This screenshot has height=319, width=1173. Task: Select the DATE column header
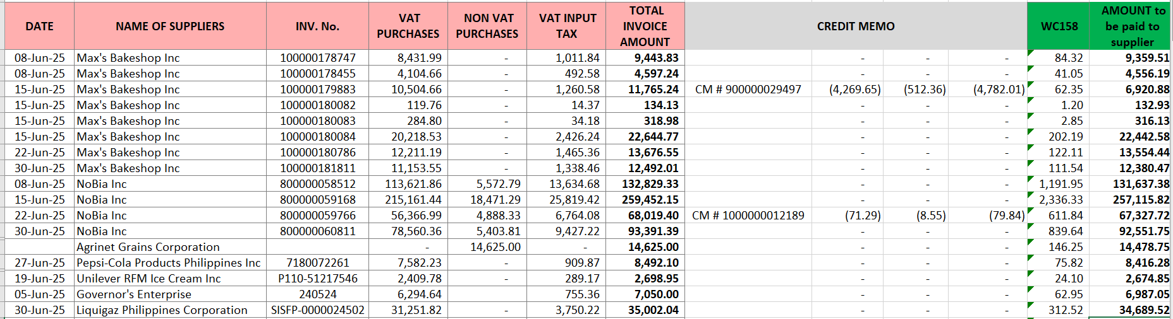(39, 26)
